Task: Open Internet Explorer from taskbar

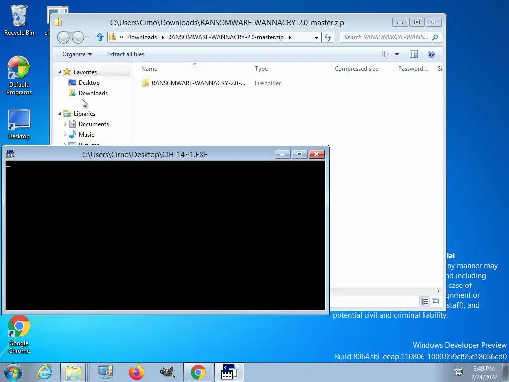Action: [x=44, y=372]
